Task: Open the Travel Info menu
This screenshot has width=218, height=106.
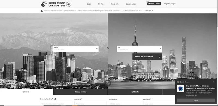Action: [115, 4]
